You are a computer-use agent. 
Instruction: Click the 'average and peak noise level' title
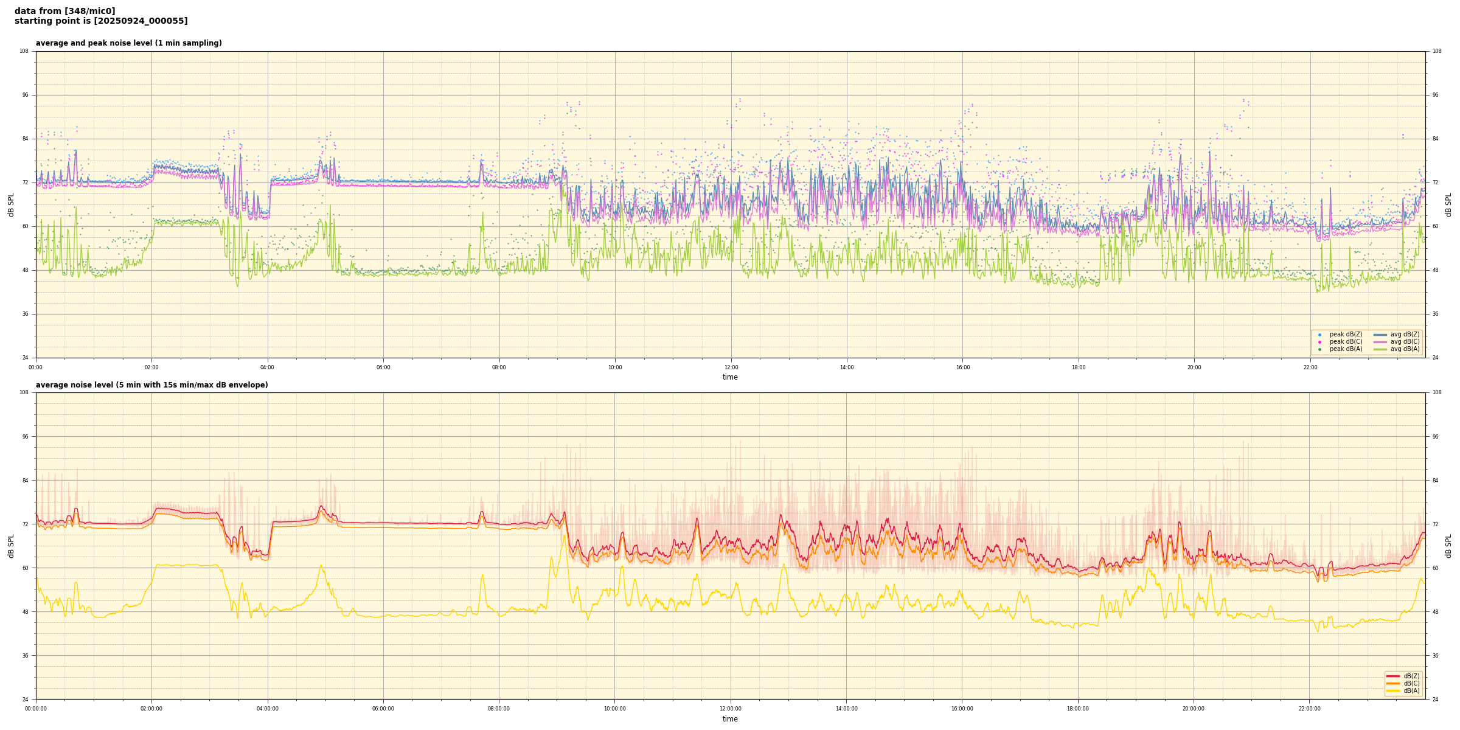coord(128,43)
